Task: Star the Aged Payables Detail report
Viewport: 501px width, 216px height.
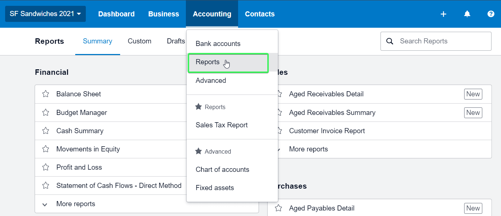Action: pos(279,208)
